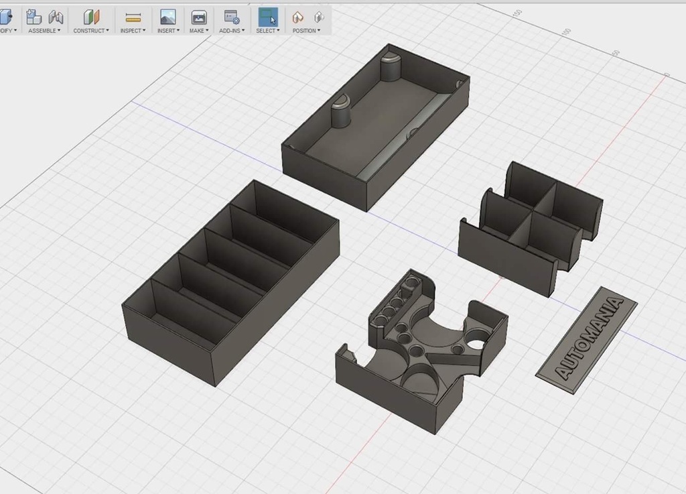The image size is (686, 494).
Task: Click the Insert image icon
Action: (167, 17)
